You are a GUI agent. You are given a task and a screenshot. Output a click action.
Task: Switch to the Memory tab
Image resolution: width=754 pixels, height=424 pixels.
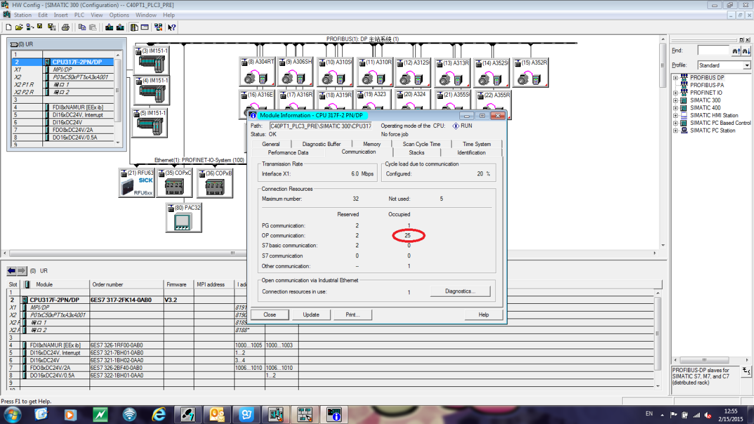click(x=372, y=144)
